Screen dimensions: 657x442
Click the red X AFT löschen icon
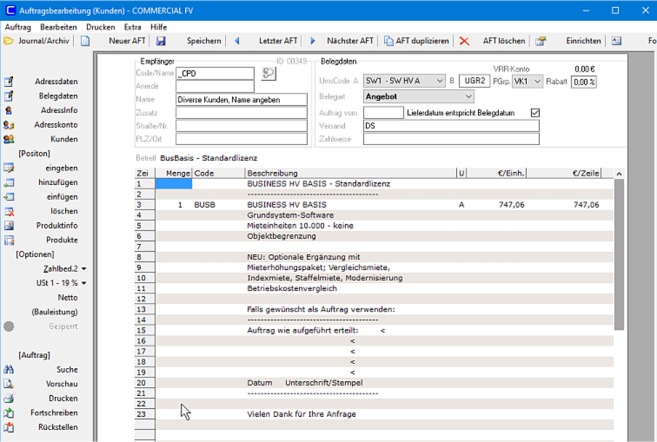[464, 41]
